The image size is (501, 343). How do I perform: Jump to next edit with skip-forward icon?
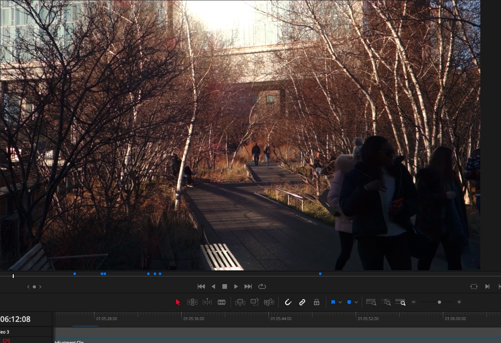pyautogui.click(x=487, y=286)
